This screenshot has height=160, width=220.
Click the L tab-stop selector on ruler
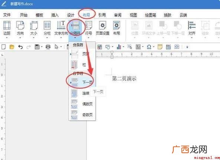tap(2, 55)
